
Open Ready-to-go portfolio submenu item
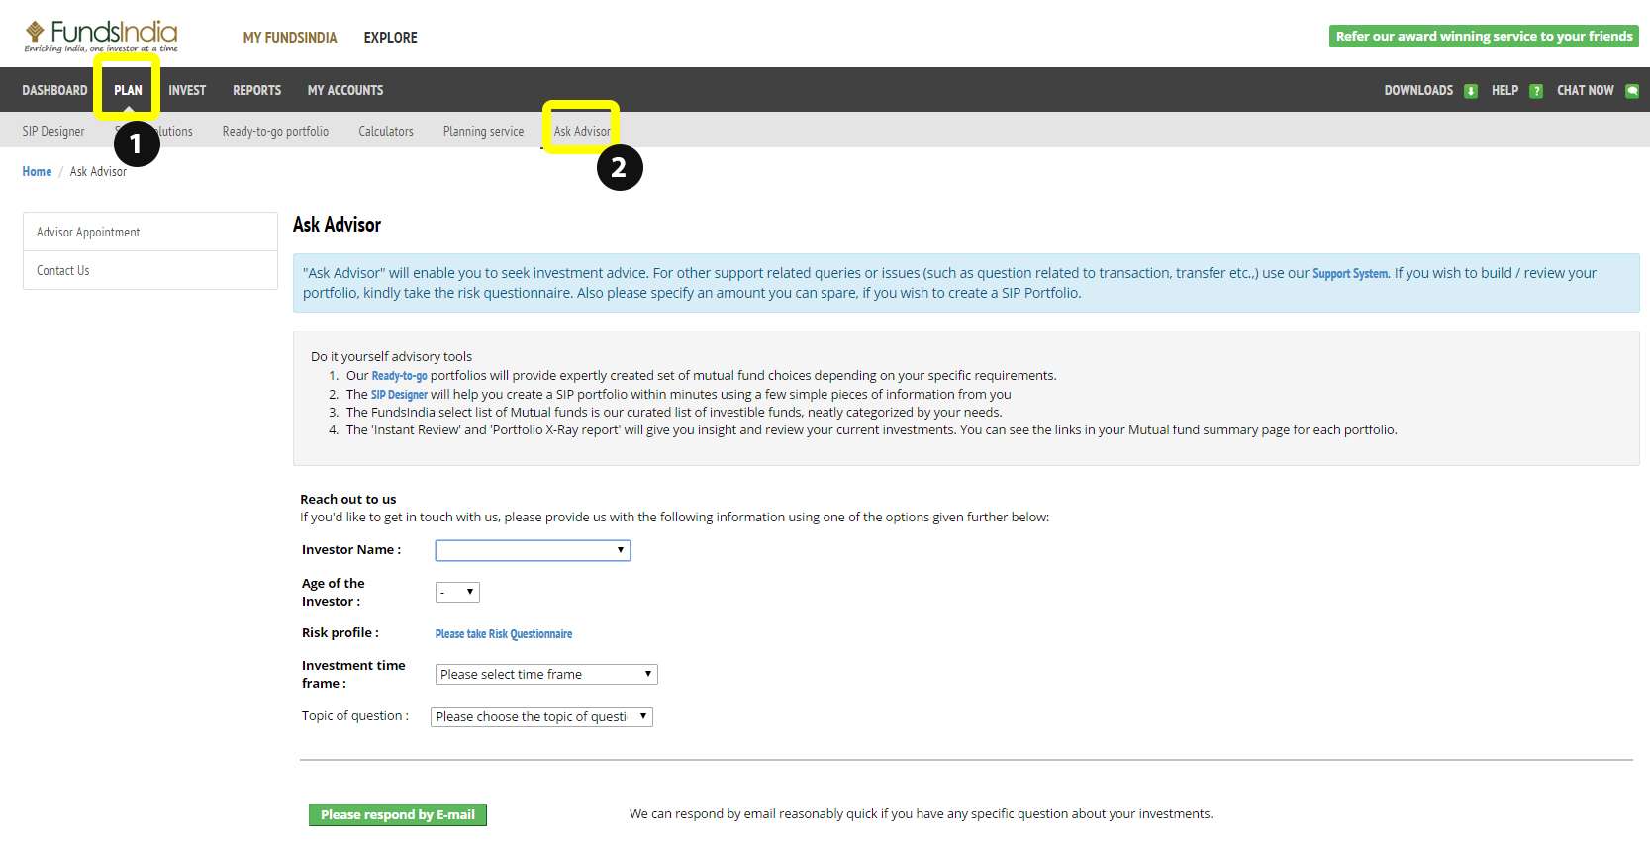pos(275,131)
